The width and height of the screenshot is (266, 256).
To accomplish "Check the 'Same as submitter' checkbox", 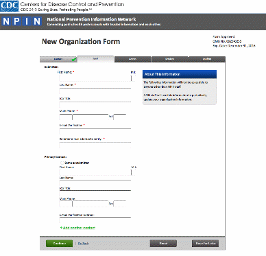I will coord(62,163).
